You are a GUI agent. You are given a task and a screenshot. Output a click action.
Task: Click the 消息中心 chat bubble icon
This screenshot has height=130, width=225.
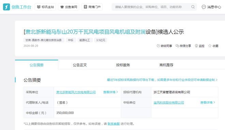tap(204, 7)
